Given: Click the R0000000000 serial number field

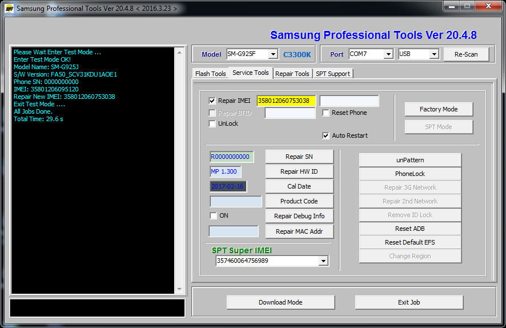Looking at the screenshot, I should pos(231,157).
